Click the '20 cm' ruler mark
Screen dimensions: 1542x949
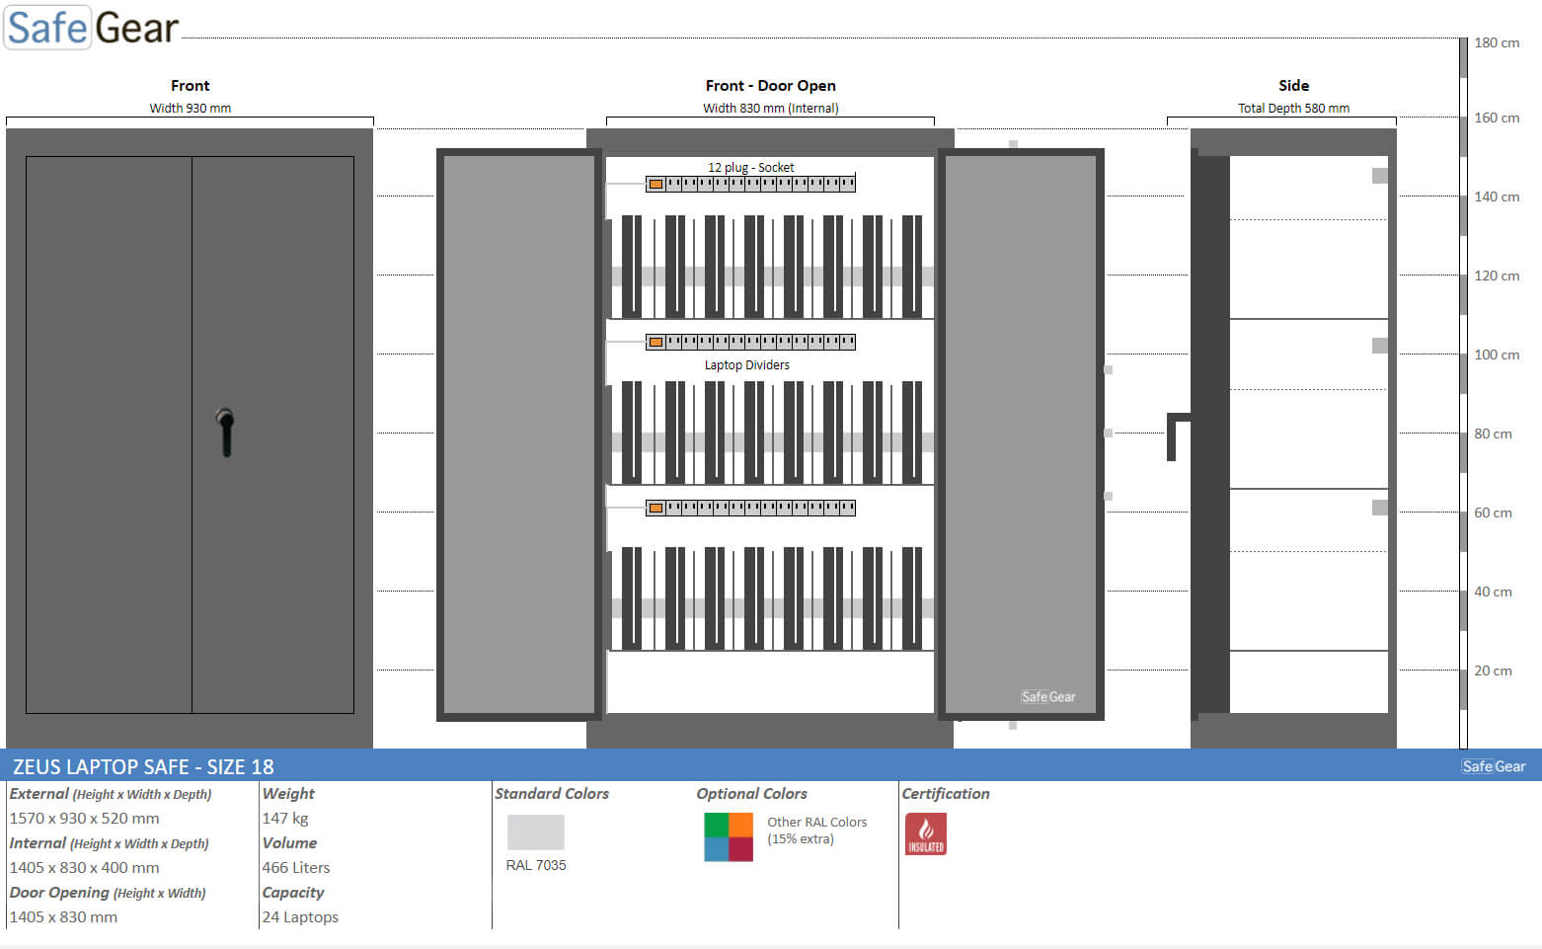(1493, 671)
